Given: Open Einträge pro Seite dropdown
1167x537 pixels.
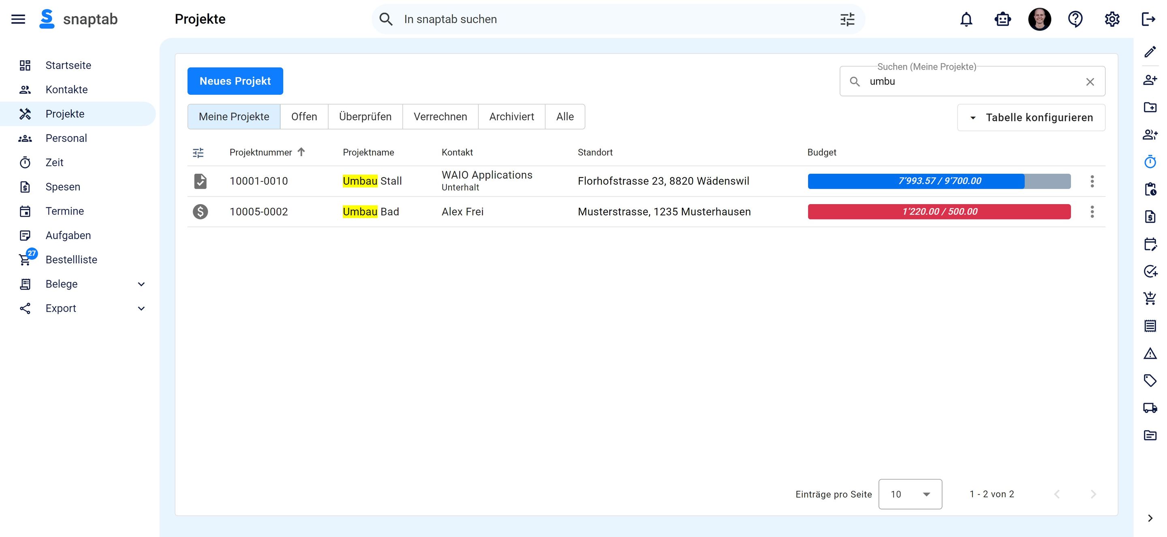Looking at the screenshot, I should [910, 494].
